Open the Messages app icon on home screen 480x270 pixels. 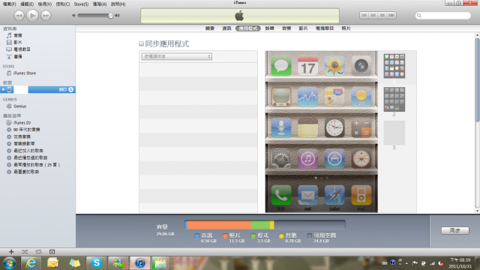coord(281,65)
